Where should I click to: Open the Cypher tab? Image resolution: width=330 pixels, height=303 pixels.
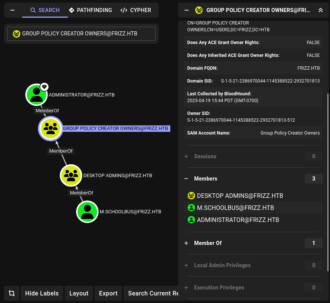tap(136, 10)
